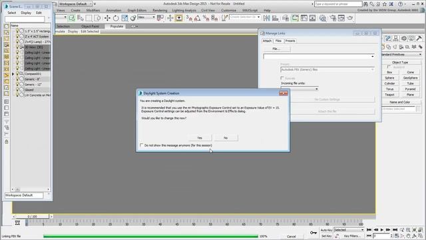The width and height of the screenshot is (426, 240).
Task: Switch to the Files tab in Manage Links
Action: 278,41
